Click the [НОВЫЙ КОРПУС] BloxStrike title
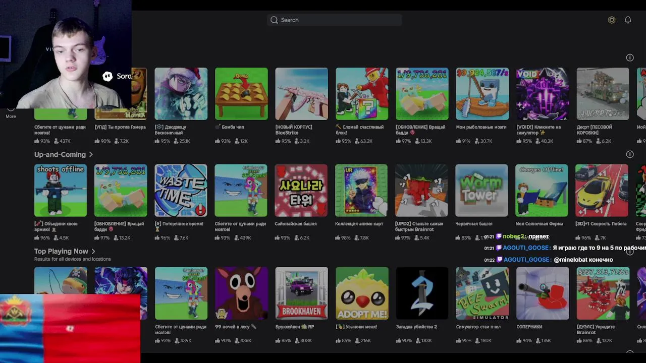The image size is (646, 363). point(294,130)
